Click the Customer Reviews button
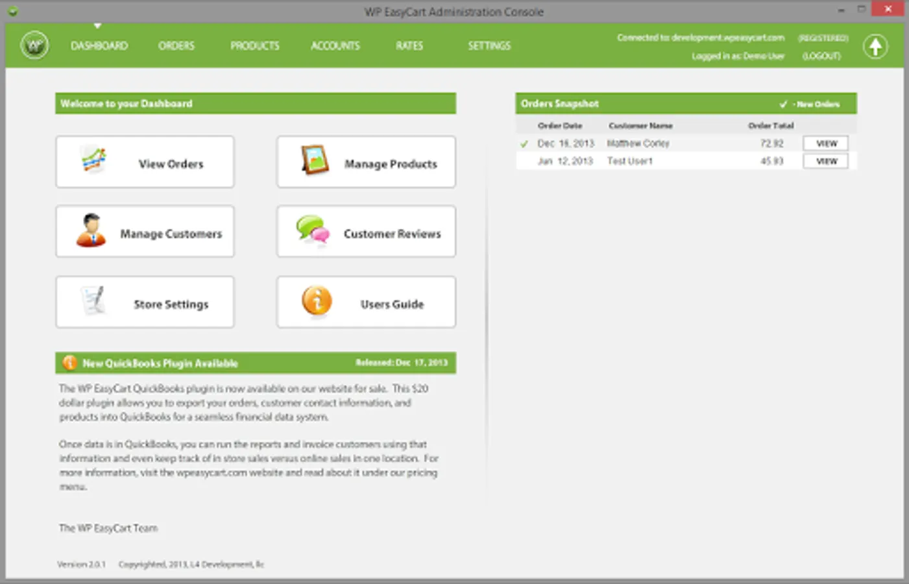The image size is (909, 584). (366, 232)
